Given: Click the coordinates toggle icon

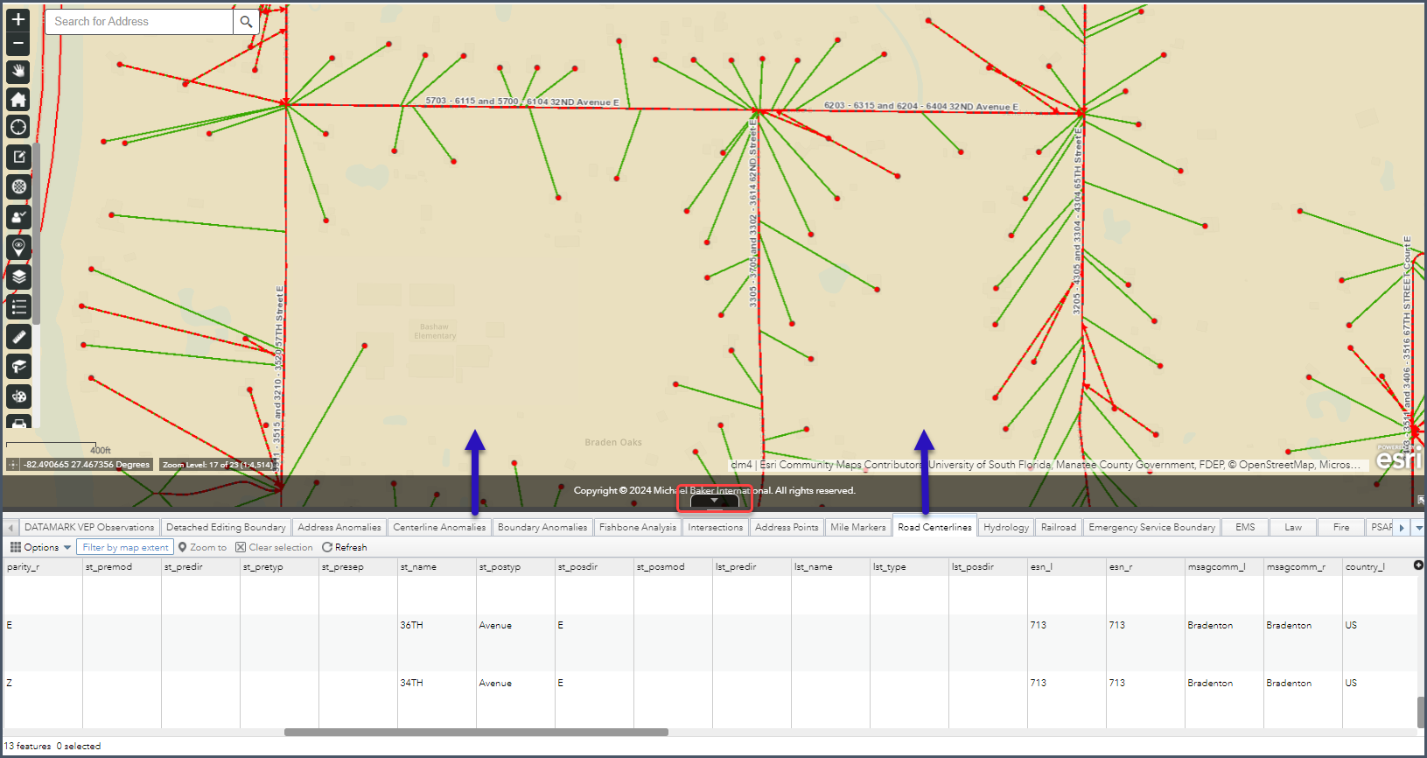Looking at the screenshot, I should tap(13, 465).
